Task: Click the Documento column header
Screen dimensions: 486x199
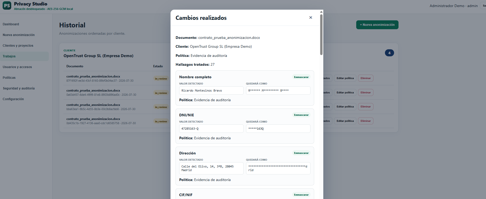Action: (x=75, y=66)
